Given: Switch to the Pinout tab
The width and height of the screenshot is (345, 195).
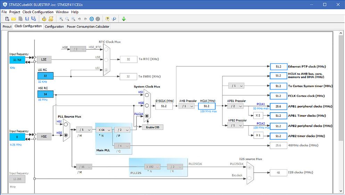Looking at the screenshot, I should click(7, 26).
